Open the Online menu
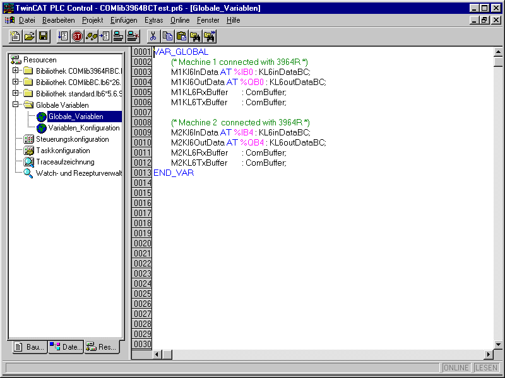This screenshot has height=378, width=505. click(180, 20)
